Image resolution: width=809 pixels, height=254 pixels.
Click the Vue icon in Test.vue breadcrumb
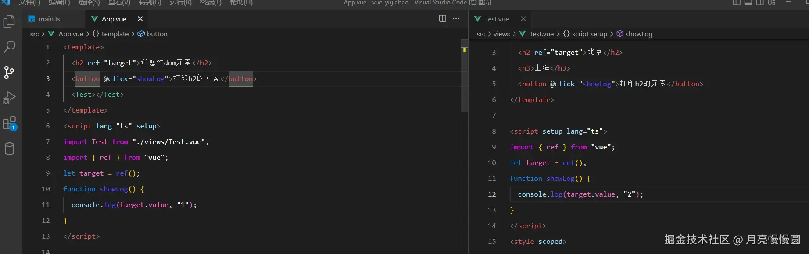523,34
